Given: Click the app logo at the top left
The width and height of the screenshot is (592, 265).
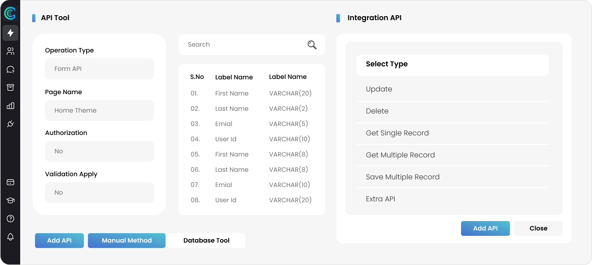Looking at the screenshot, I should pos(9,13).
